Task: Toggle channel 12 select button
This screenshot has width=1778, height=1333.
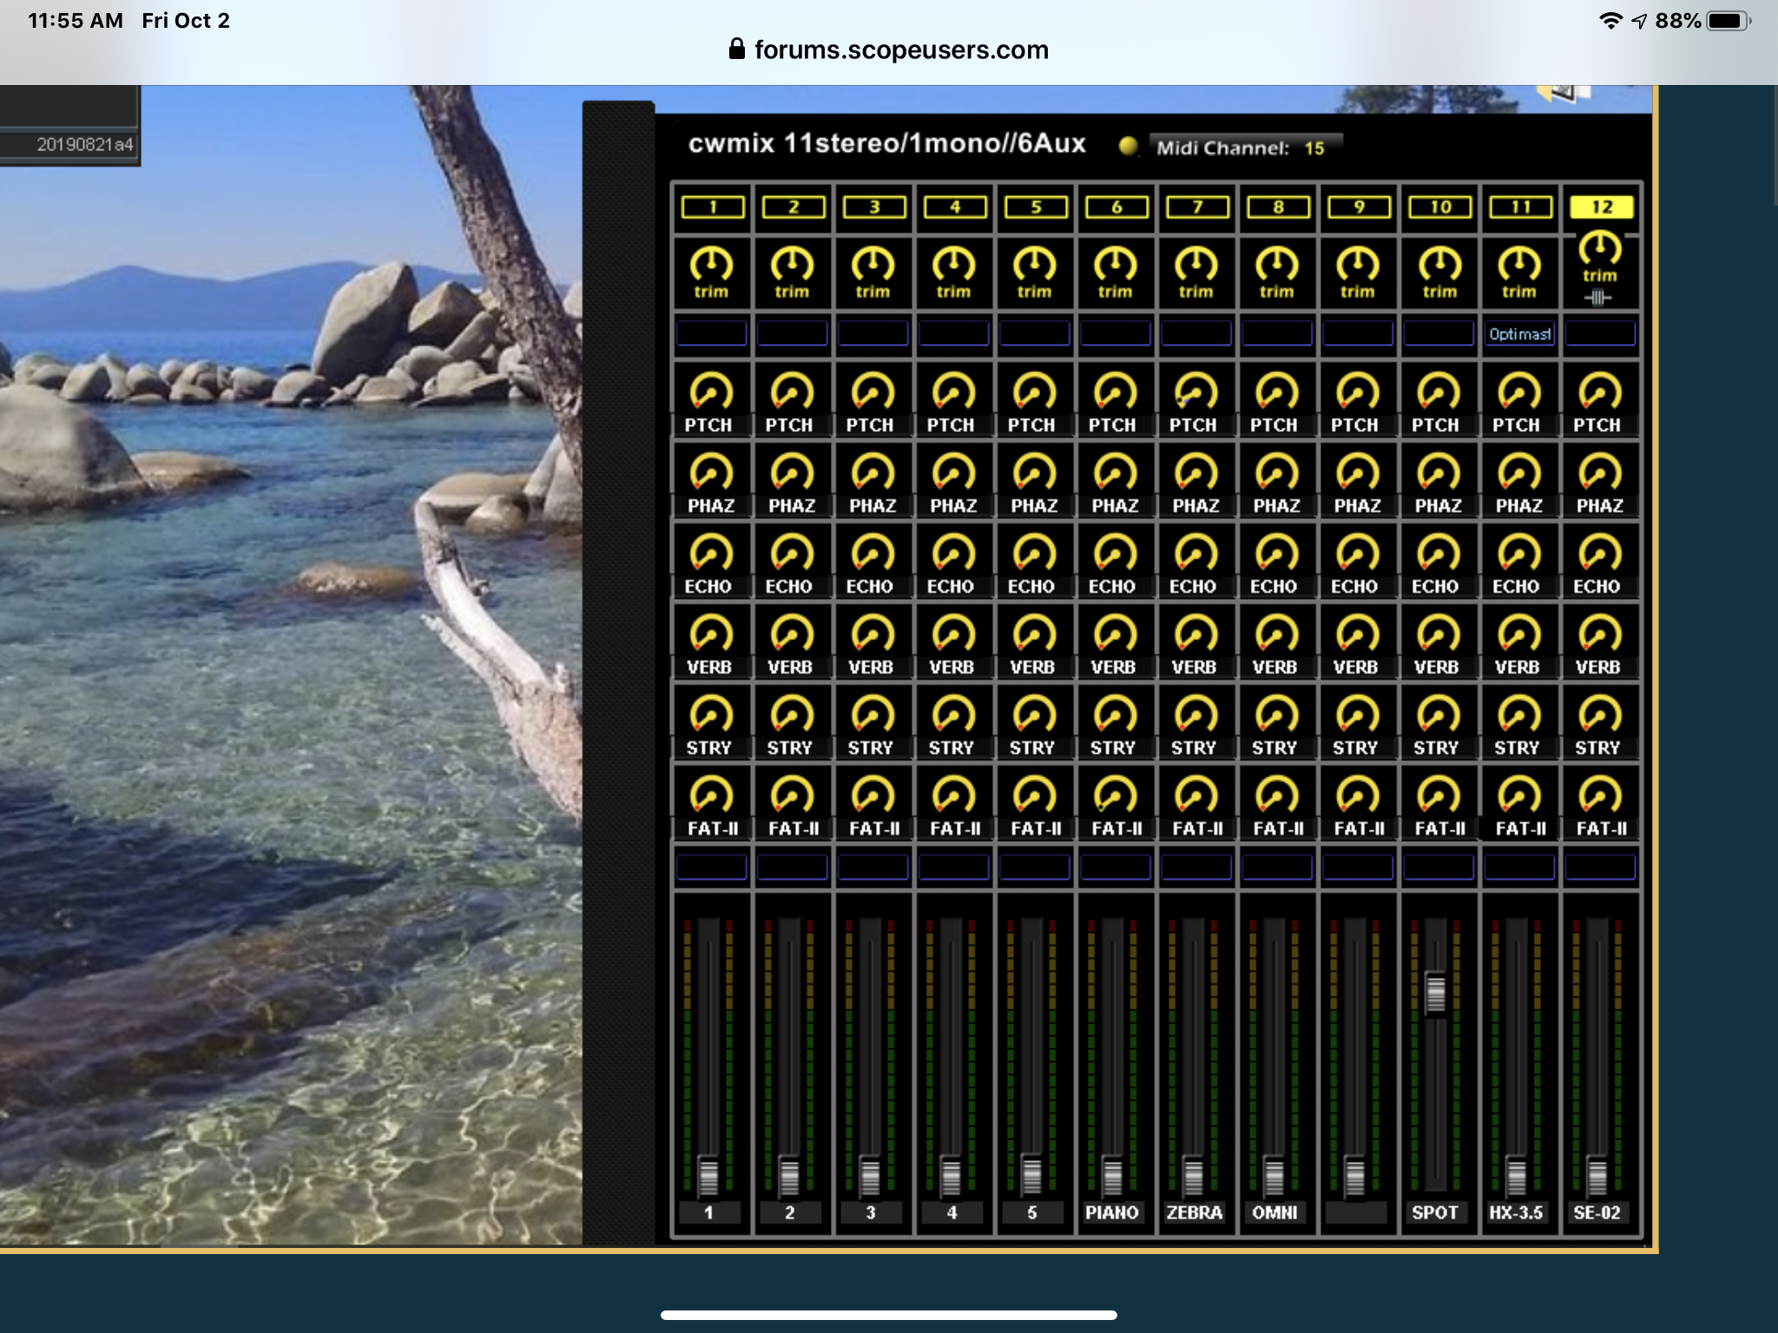Action: point(1601,207)
